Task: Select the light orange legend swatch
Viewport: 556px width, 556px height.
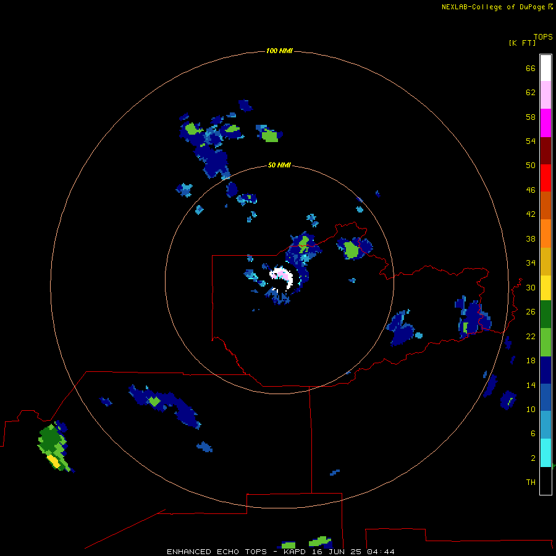Action: point(545,234)
